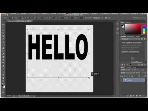Open the layer blend mode Normal dropdown
The width and height of the screenshot is (148, 111).
tap(128, 73)
